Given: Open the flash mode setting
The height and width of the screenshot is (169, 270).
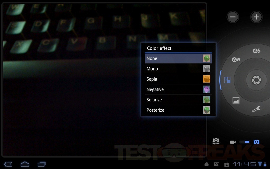Looking at the screenshot, I should pos(256,51).
